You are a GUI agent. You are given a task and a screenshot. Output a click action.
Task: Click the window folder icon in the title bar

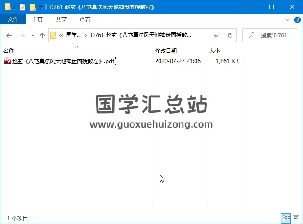coord(8,7)
